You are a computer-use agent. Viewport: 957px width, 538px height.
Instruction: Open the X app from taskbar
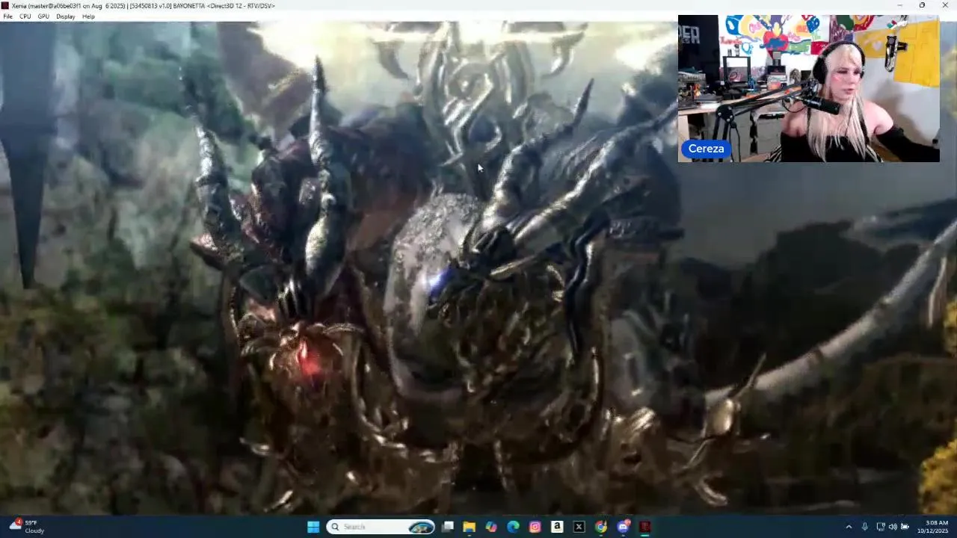click(x=579, y=527)
